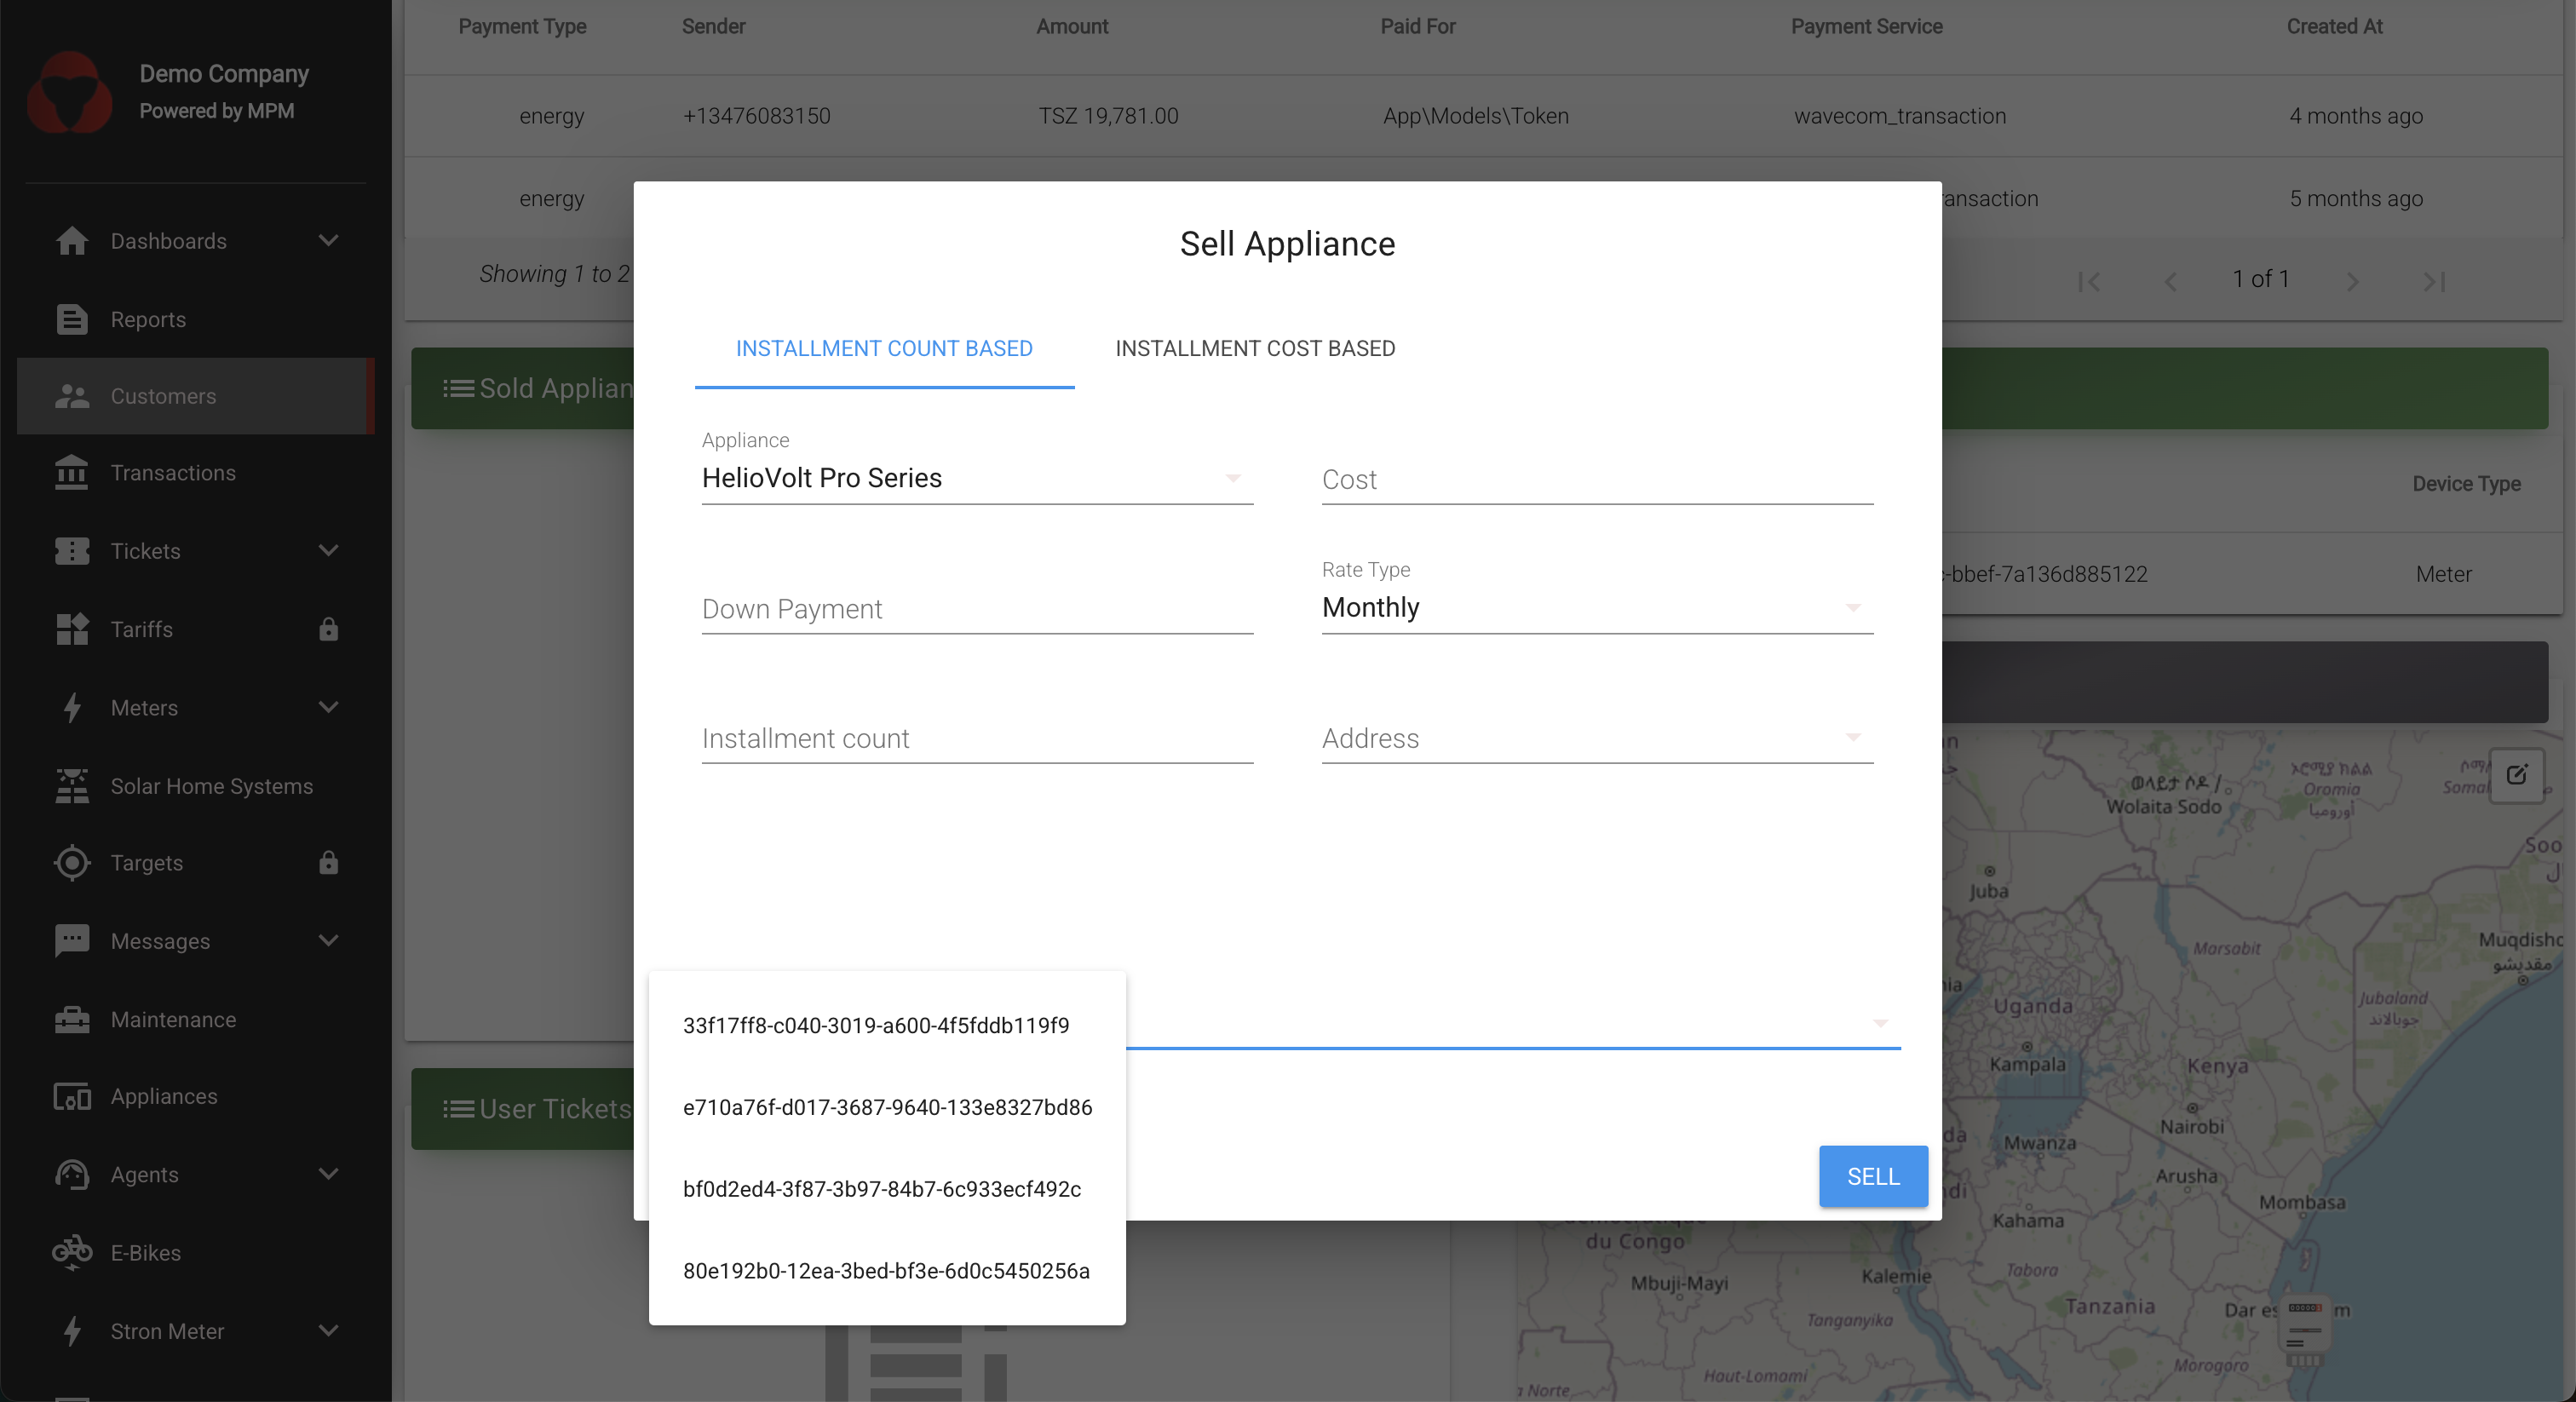Screen dimensions: 2576x1402
Task: Choose device 33f17ff8-c040-3019-a600-4f5fddb119f9 option
Action: [876, 1025]
